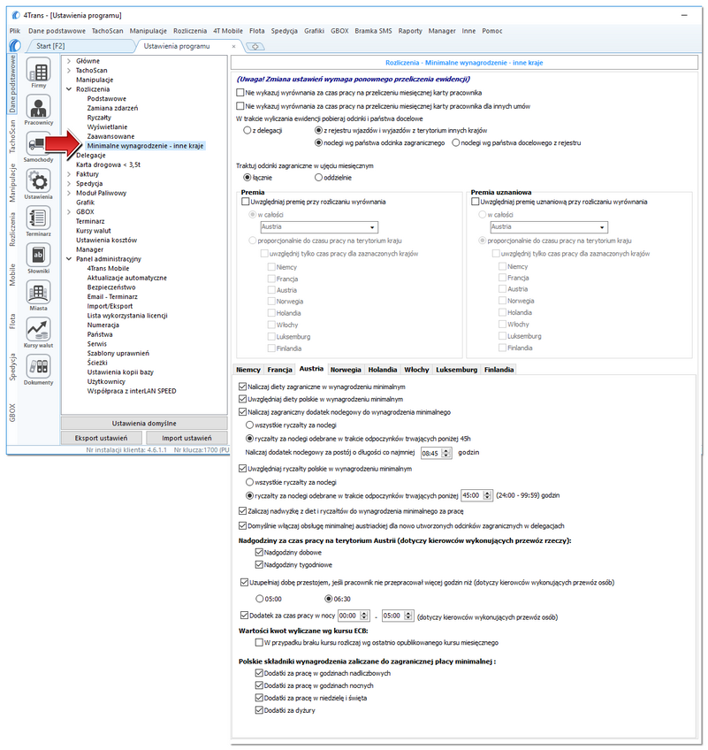Adjust the 08:45 hours spinner arrows

446,453
